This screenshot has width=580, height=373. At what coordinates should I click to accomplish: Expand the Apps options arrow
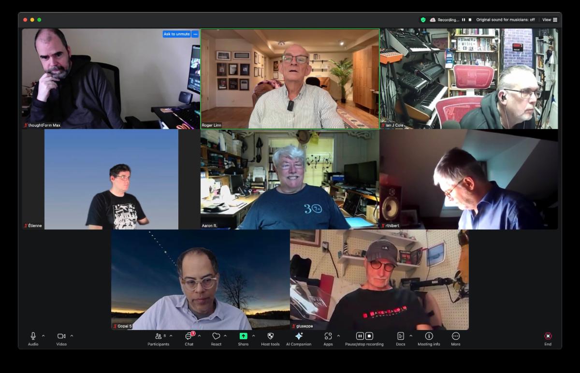[338, 336]
